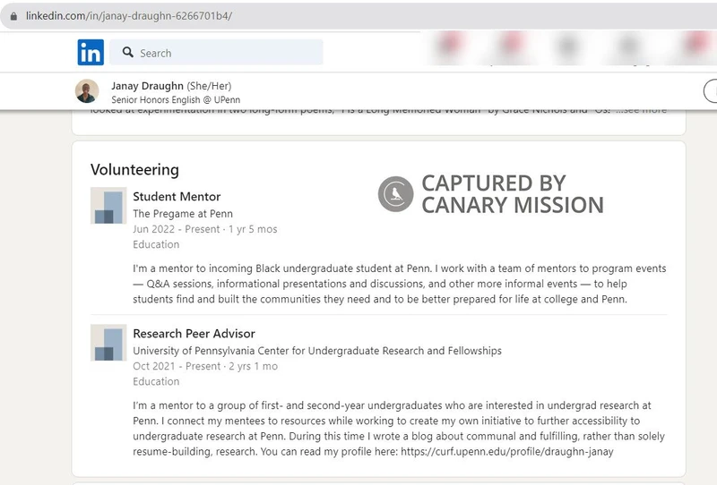Viewport: 717px width, 485px height.
Task: Click the Search input field
Action: [x=216, y=53]
